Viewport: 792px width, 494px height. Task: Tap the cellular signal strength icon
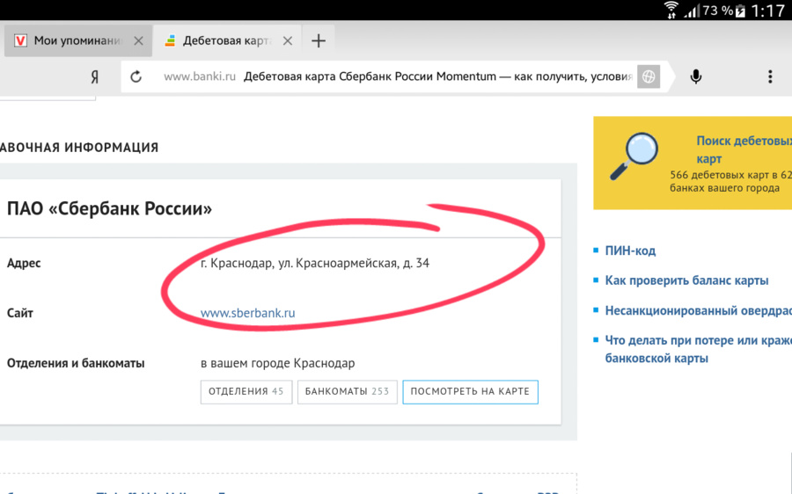692,11
